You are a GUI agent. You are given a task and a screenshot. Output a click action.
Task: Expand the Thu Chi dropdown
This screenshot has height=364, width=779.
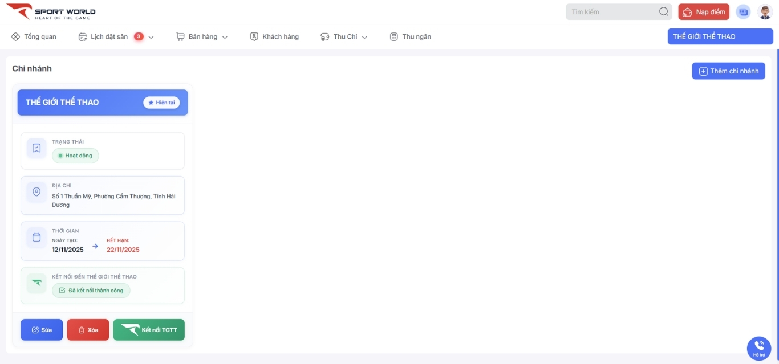(364, 37)
